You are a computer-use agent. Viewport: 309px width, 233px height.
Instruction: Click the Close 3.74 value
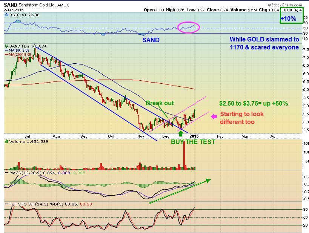pyautogui.click(x=218, y=10)
